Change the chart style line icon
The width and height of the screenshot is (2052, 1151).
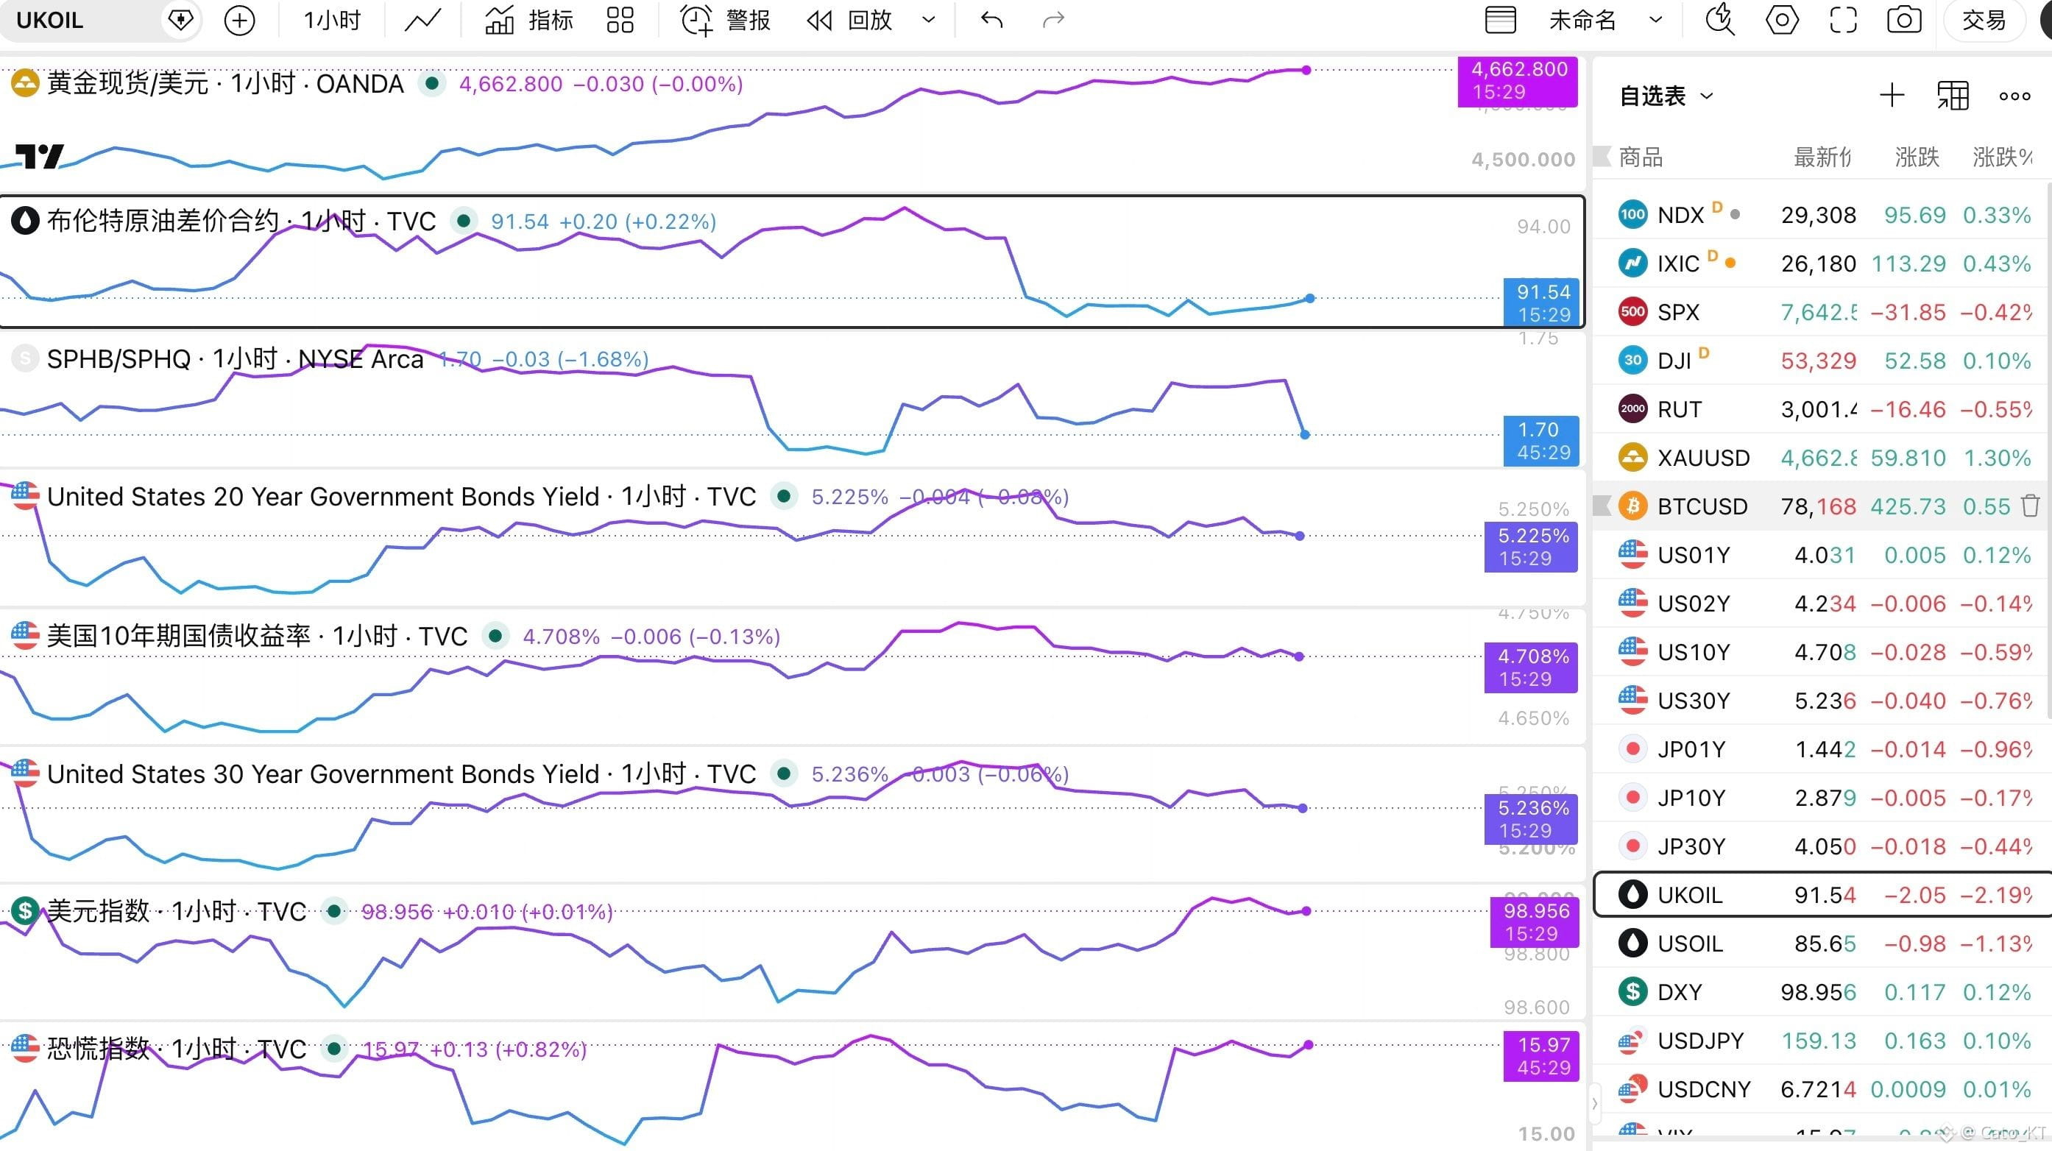pyautogui.click(x=422, y=21)
